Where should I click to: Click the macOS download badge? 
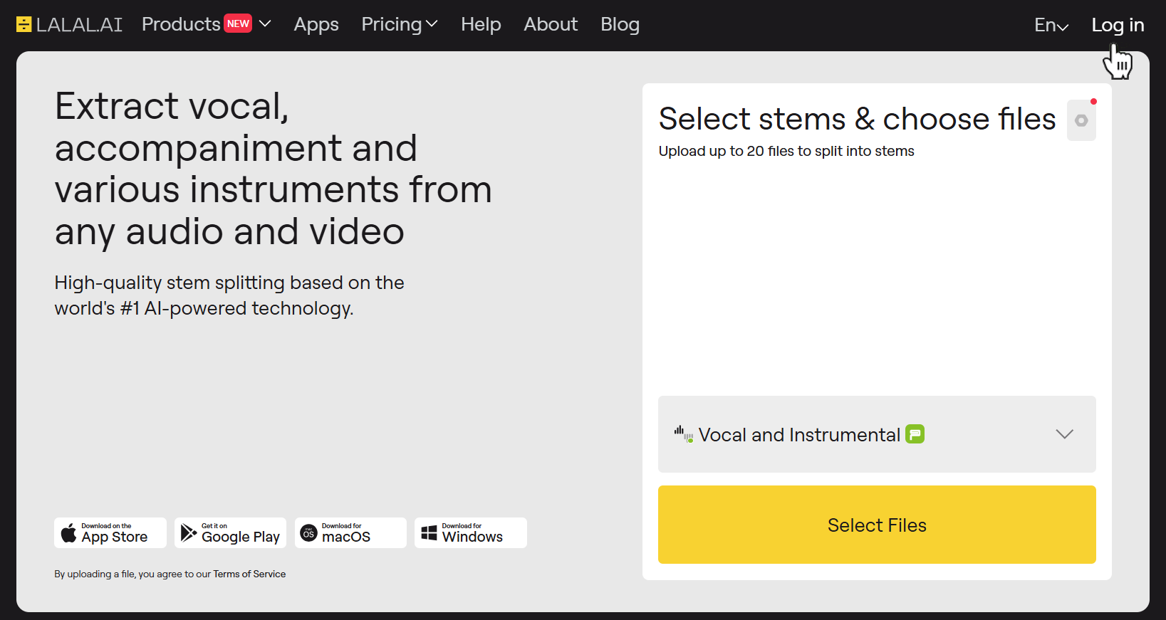350,533
